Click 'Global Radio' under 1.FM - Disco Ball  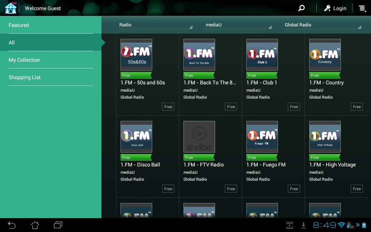point(132,179)
